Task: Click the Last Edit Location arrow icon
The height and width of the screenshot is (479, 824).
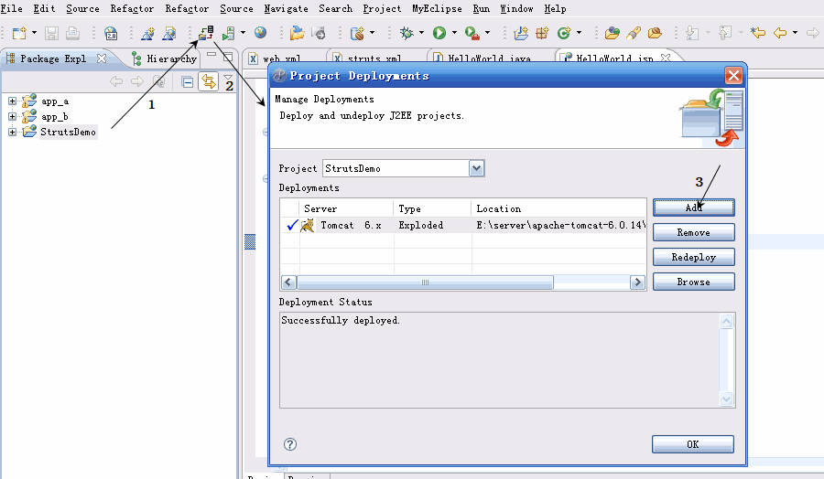Action: pos(758,33)
